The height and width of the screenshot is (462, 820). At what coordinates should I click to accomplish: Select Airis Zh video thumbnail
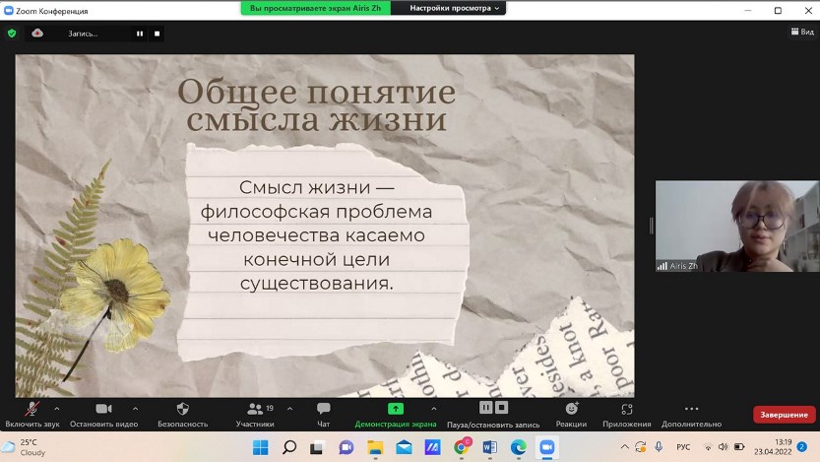tap(735, 226)
